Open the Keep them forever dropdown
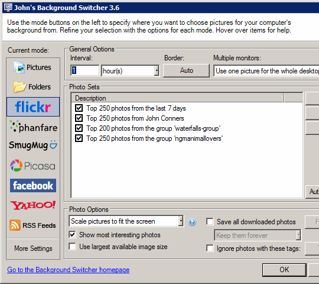Viewport: 319px width, 284px height. (x=258, y=235)
